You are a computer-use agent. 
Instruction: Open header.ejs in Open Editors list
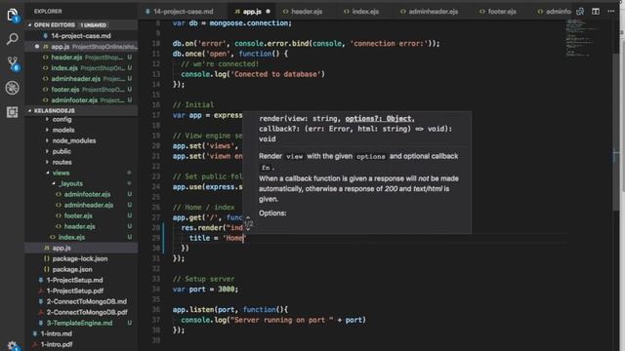(82, 58)
